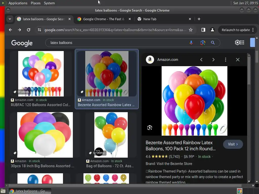Open Google quick settings gear
Screen dimensions: 259x194
coord(237,42)
